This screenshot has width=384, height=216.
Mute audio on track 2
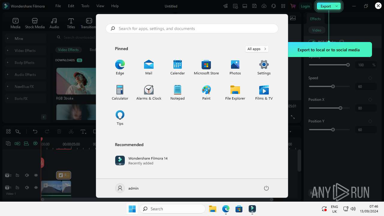(27, 175)
